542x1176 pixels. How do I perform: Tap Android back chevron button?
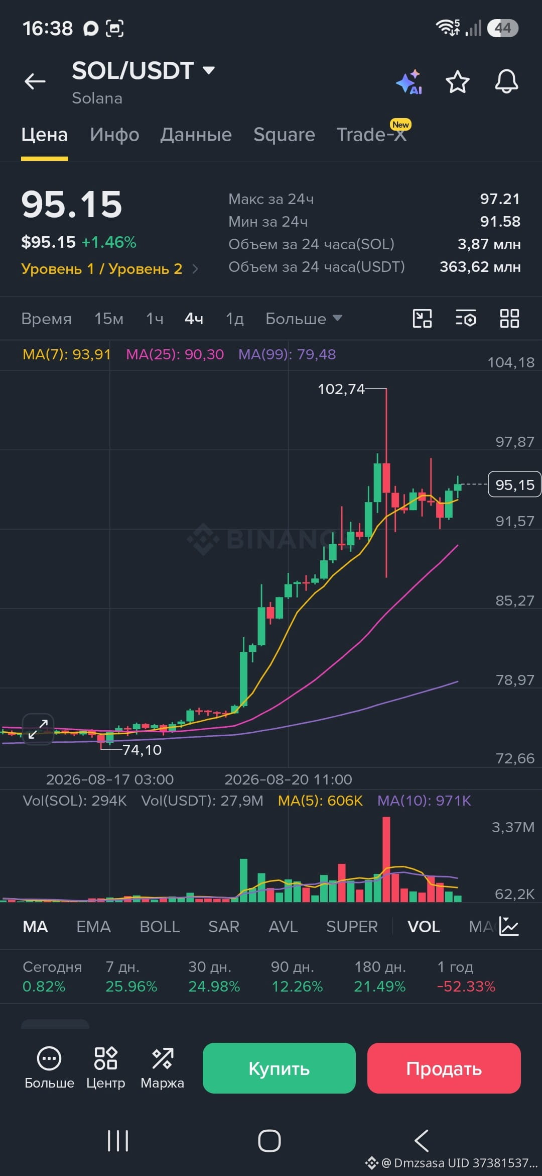(422, 1140)
